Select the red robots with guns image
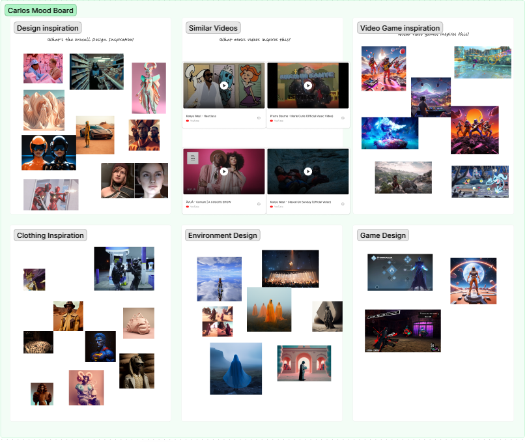This screenshot has height=442, width=527. (51, 195)
